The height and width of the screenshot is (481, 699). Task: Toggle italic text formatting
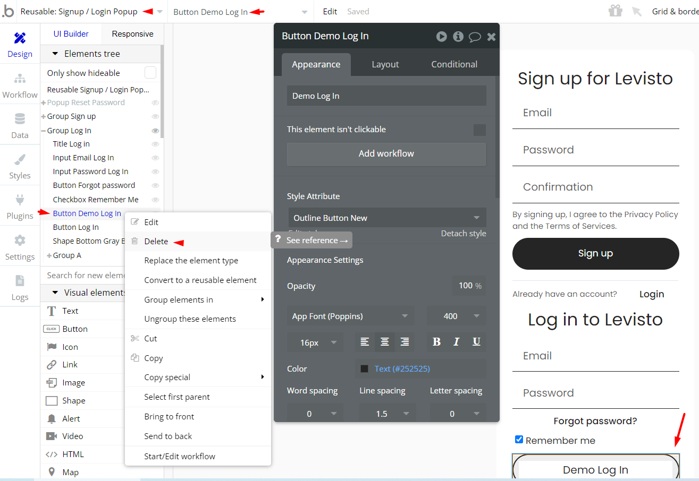click(x=456, y=342)
